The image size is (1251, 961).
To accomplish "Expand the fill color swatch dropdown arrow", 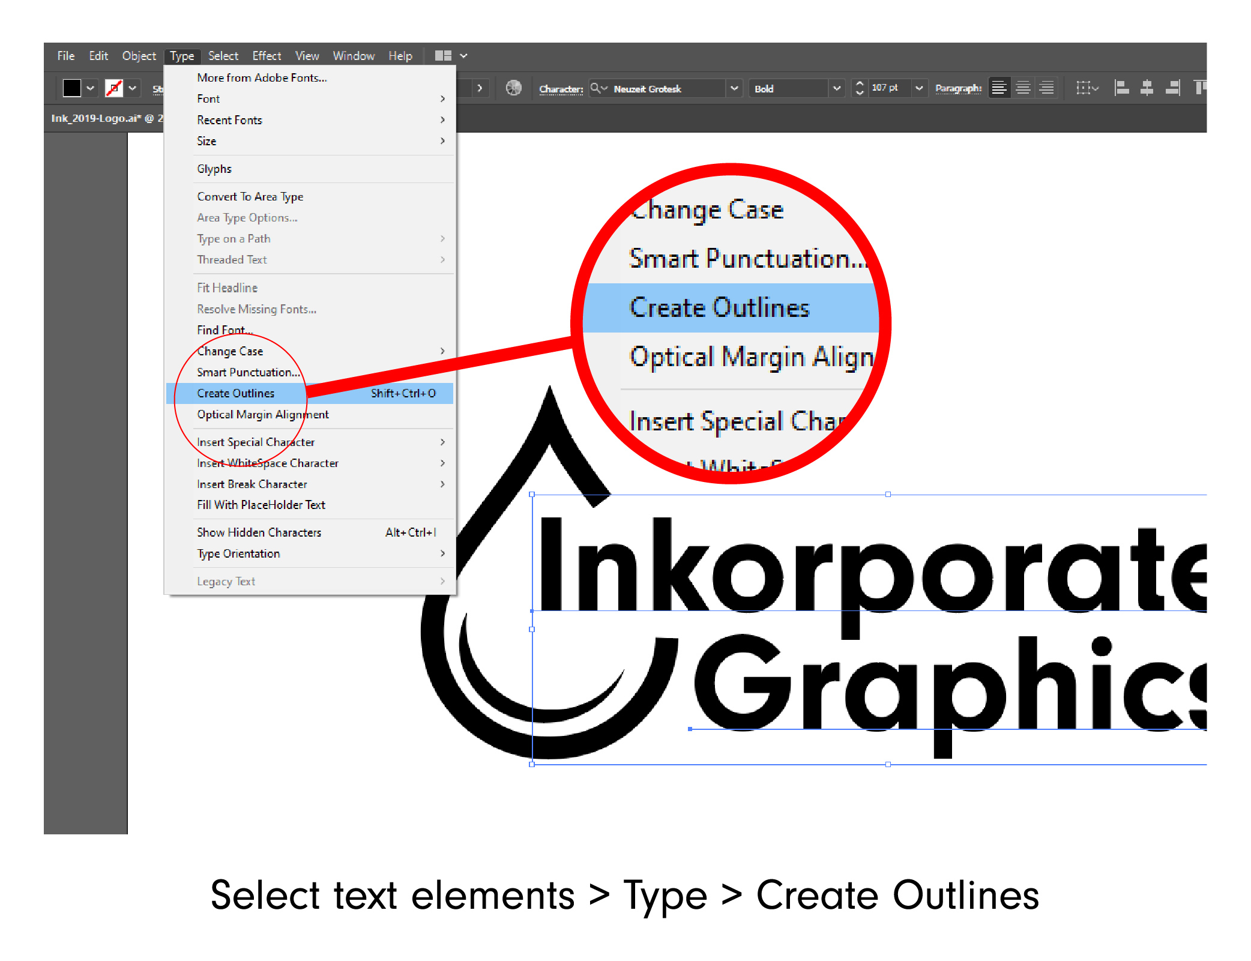I will 91,88.
